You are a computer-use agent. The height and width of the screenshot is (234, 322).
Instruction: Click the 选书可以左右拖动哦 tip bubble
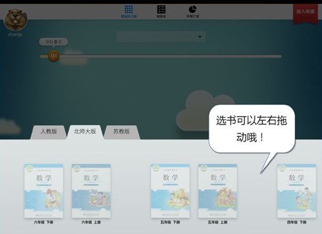[x=252, y=129]
